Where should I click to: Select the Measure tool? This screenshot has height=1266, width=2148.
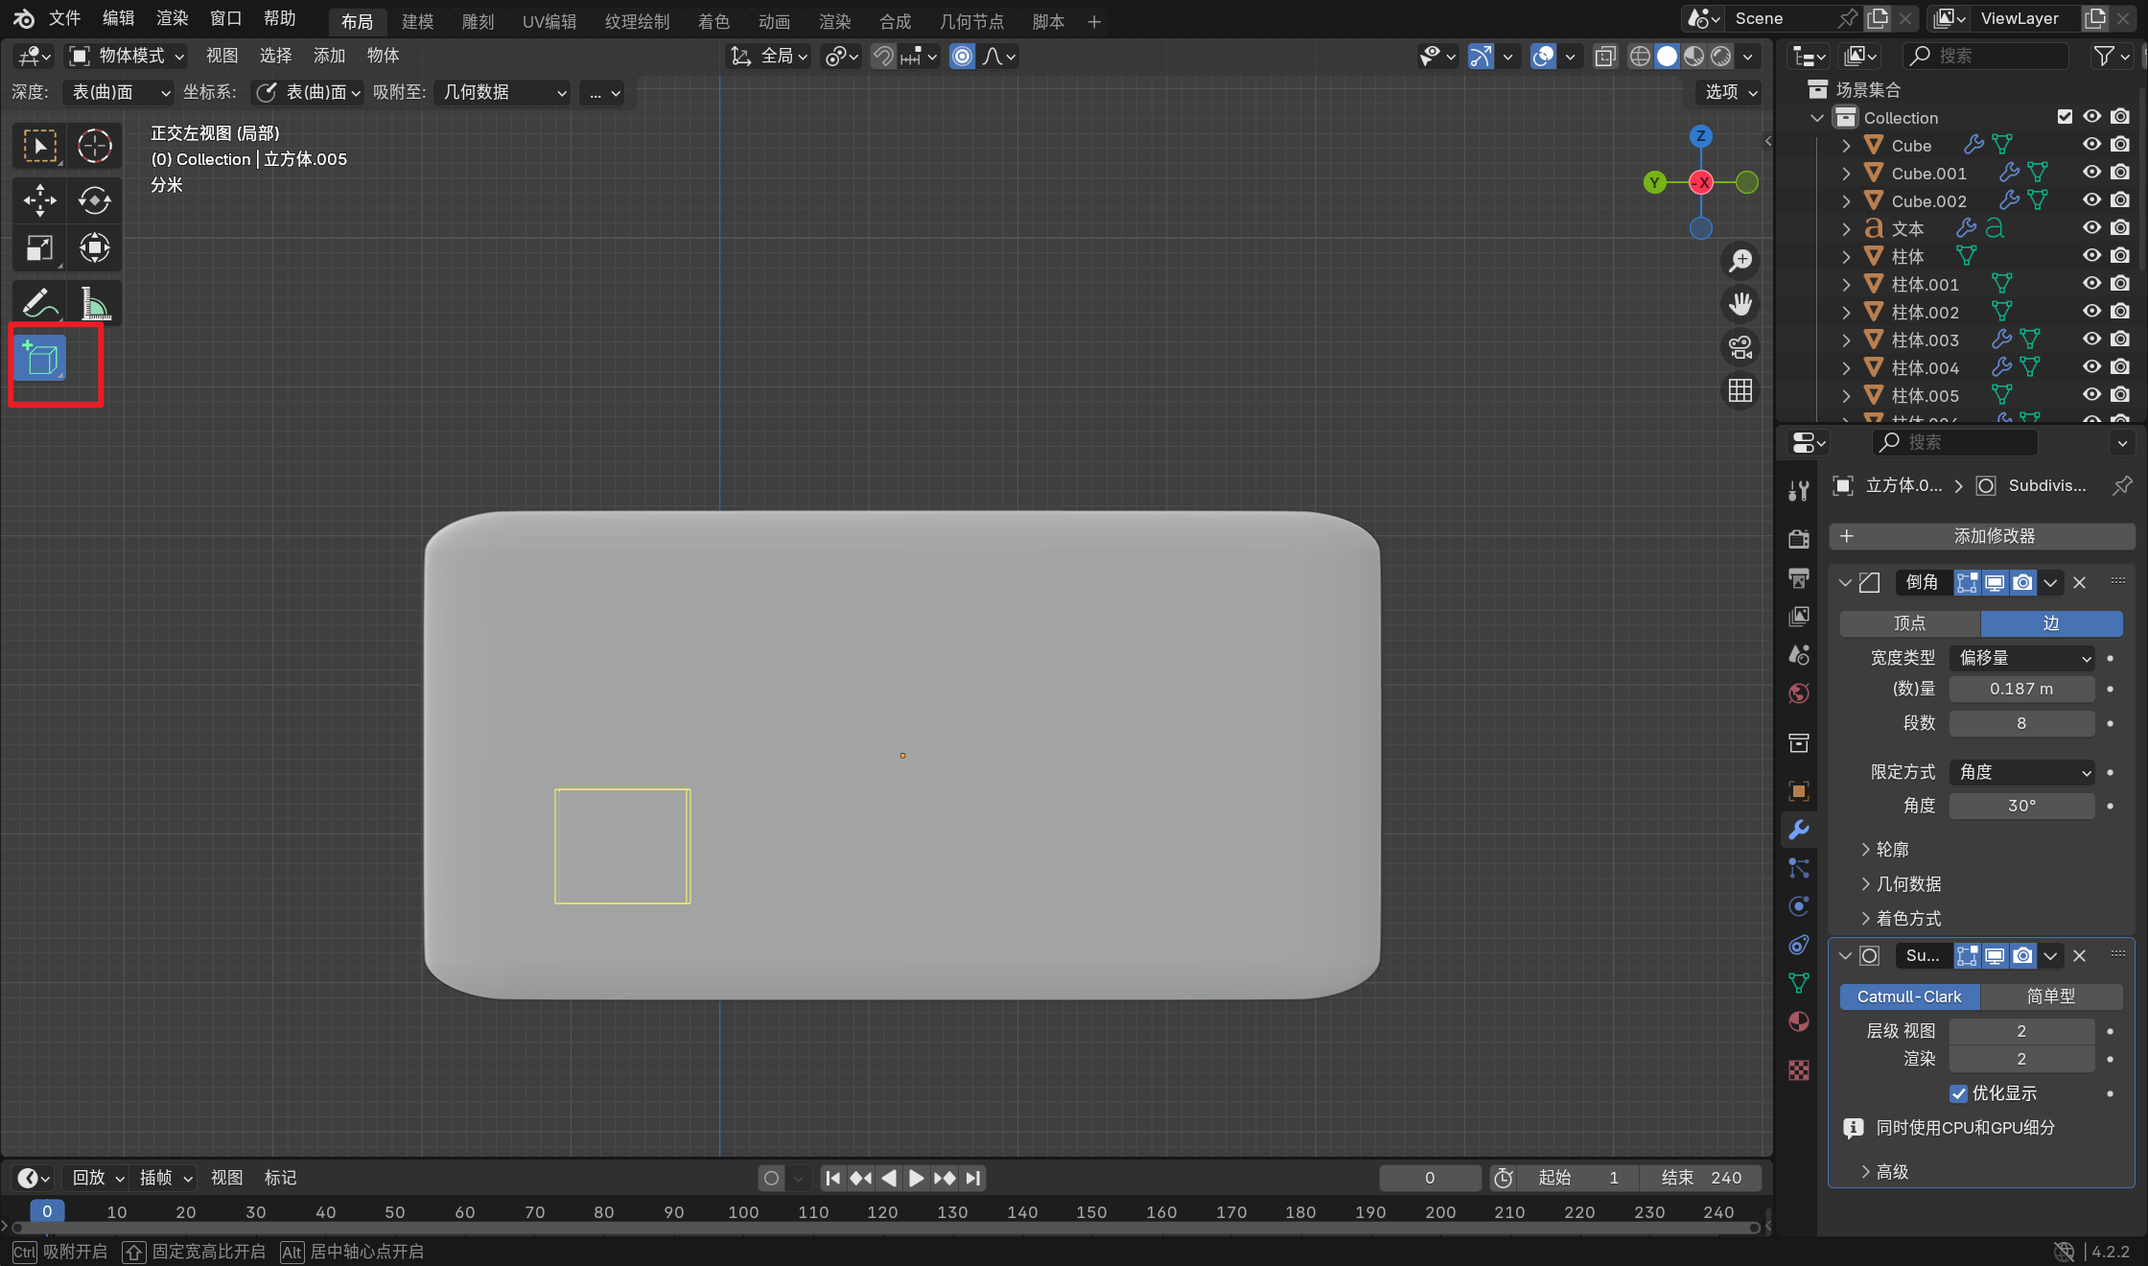[94, 304]
